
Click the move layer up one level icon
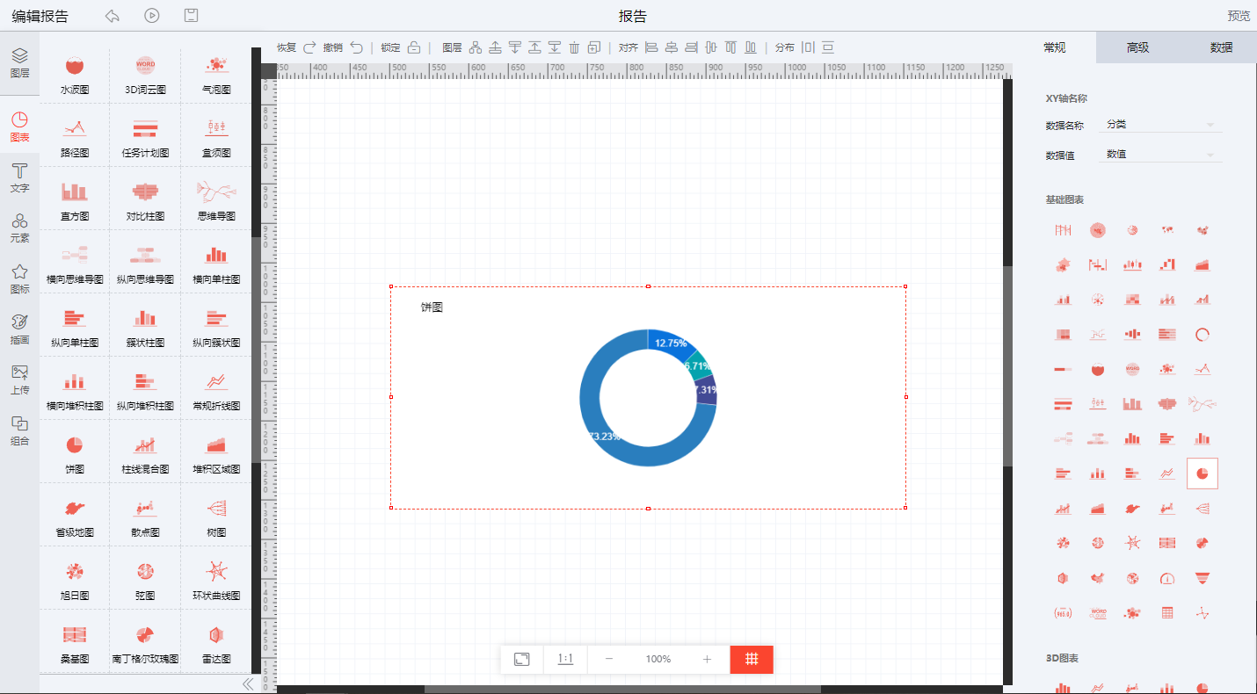click(x=496, y=47)
